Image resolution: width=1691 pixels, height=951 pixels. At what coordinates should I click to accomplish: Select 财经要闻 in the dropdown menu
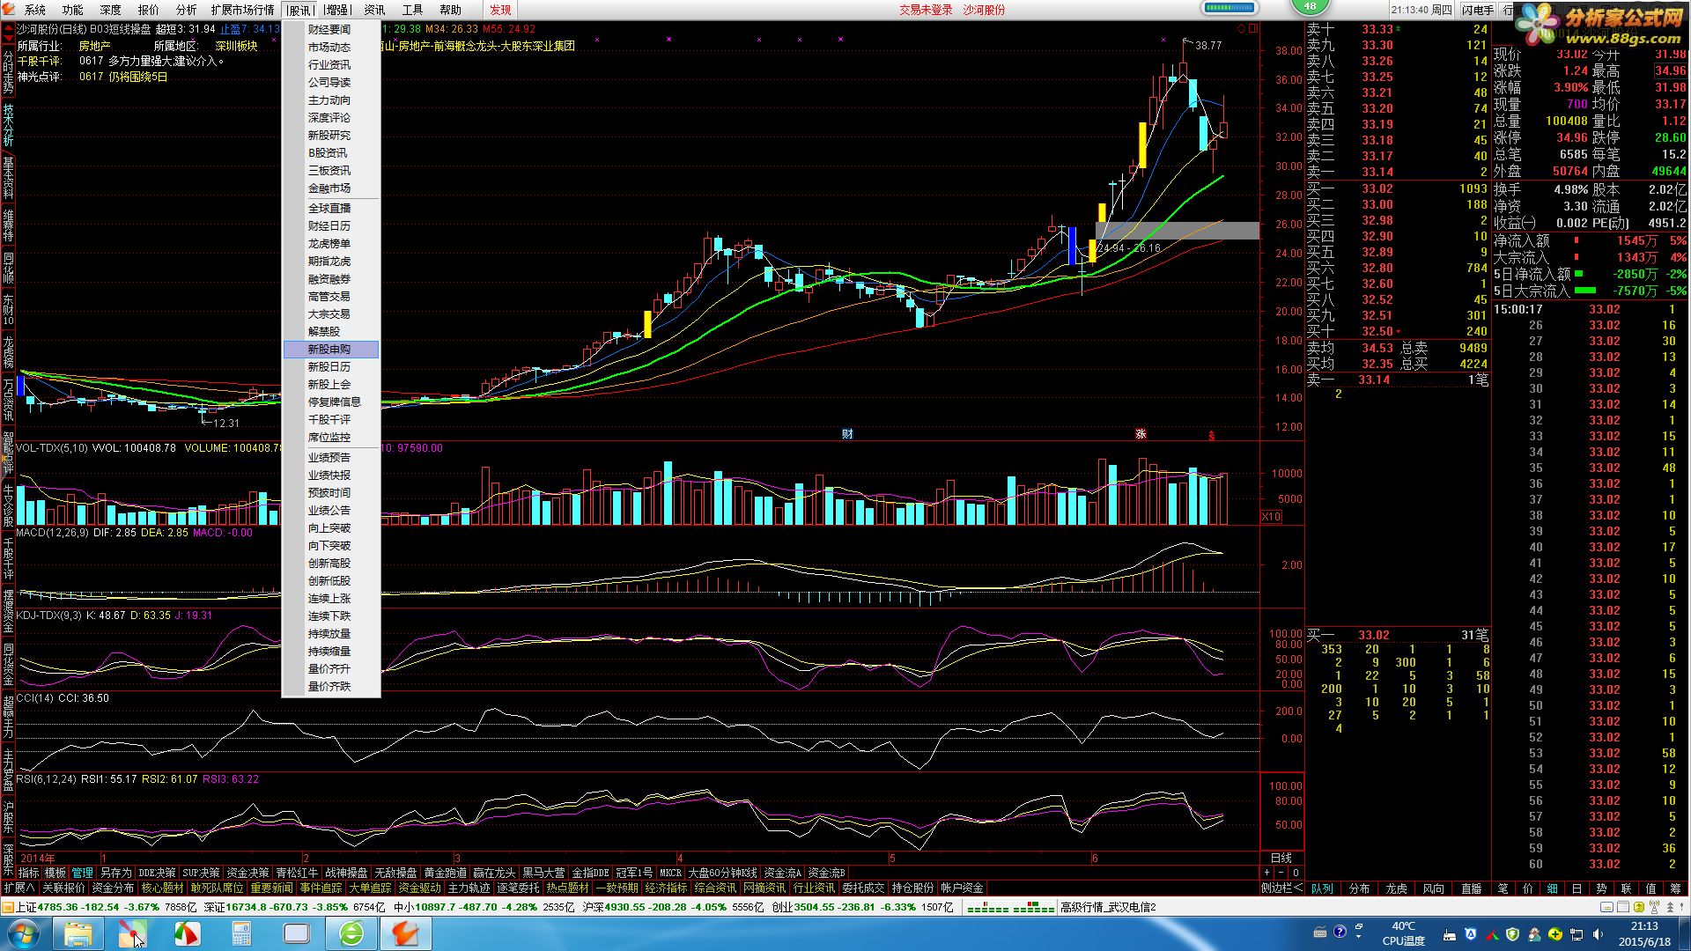tap(331, 30)
